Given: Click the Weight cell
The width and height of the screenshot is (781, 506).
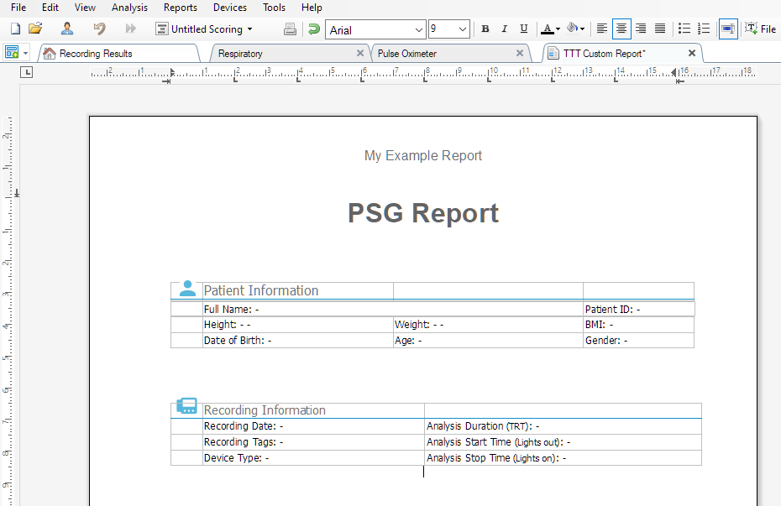Looking at the screenshot, I should click(488, 325).
